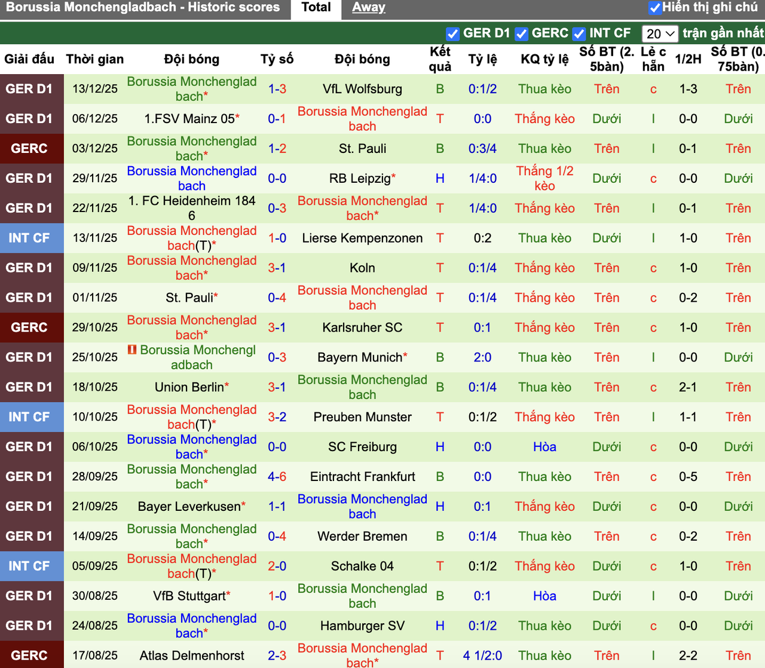Click the 4-6 score vs Eintracht Frankfurt
The width and height of the screenshot is (765, 668).
tap(277, 477)
